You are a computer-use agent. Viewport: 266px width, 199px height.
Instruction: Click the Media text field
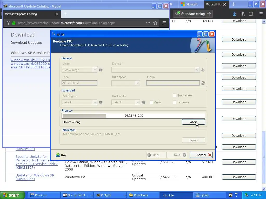click(173, 83)
